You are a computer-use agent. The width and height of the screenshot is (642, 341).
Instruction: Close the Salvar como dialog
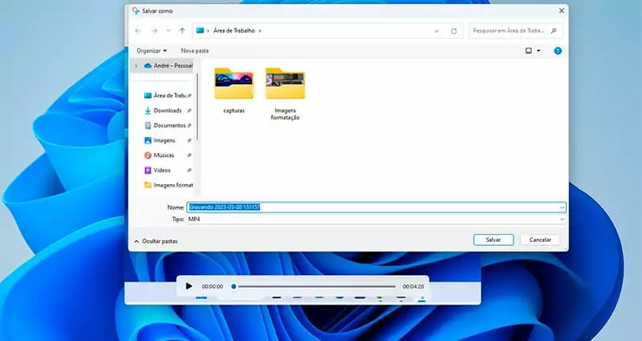pyautogui.click(x=562, y=10)
